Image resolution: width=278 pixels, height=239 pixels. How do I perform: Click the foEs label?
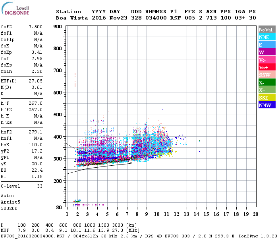coord(6,65)
